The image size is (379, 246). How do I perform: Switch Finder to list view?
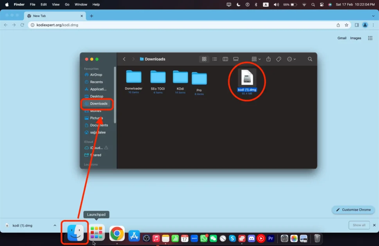point(215,59)
